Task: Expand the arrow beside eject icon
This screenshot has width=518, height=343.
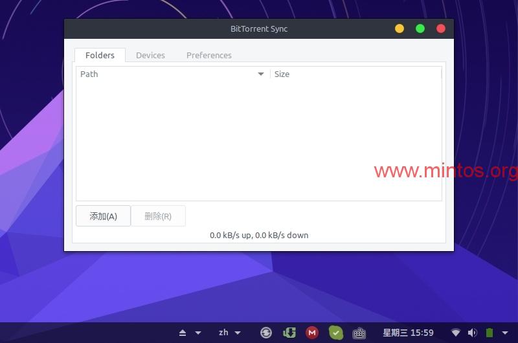Action: 198,333
